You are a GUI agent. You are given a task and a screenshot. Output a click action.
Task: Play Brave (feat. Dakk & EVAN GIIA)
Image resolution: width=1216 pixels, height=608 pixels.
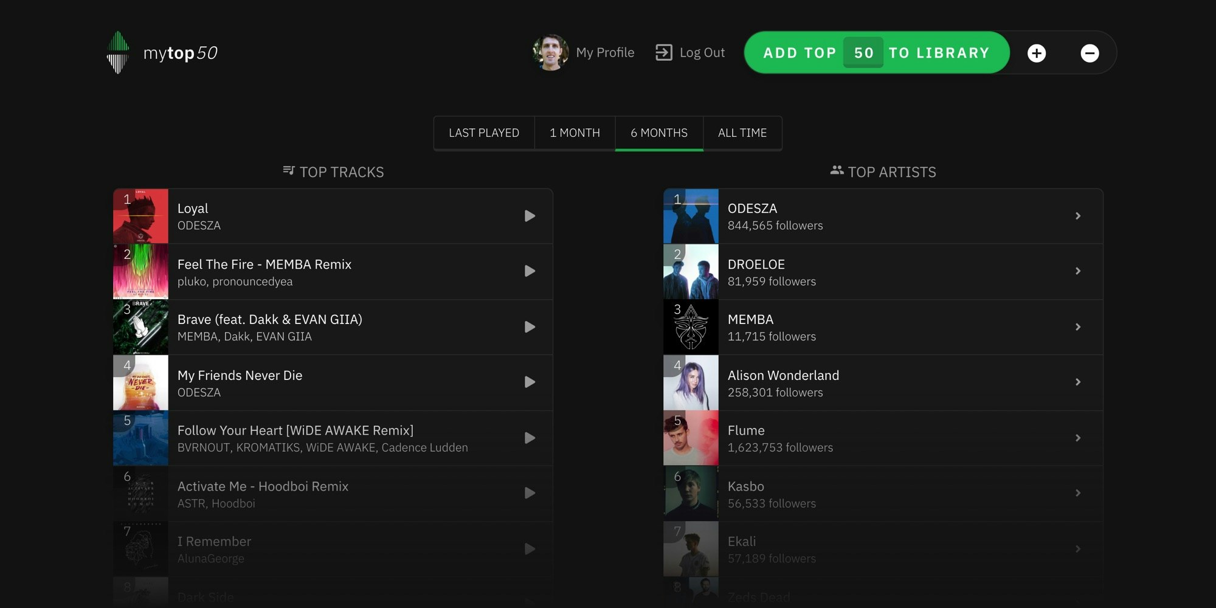coord(530,327)
